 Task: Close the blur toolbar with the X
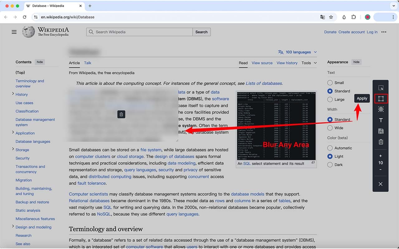coord(381,184)
